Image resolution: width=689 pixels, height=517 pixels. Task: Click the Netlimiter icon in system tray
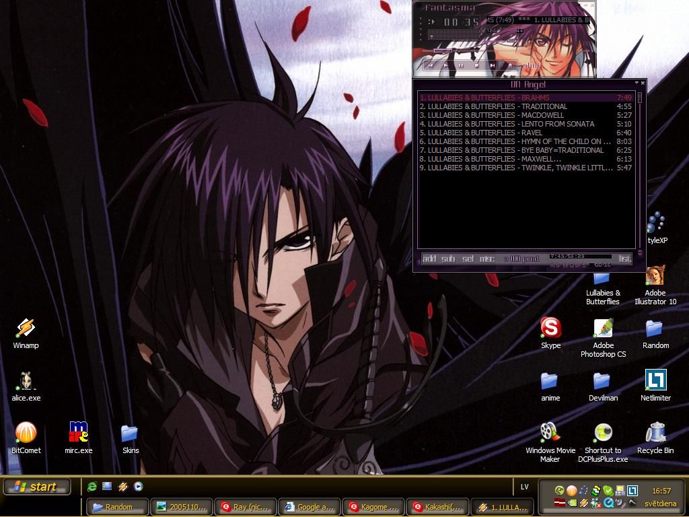point(632,490)
